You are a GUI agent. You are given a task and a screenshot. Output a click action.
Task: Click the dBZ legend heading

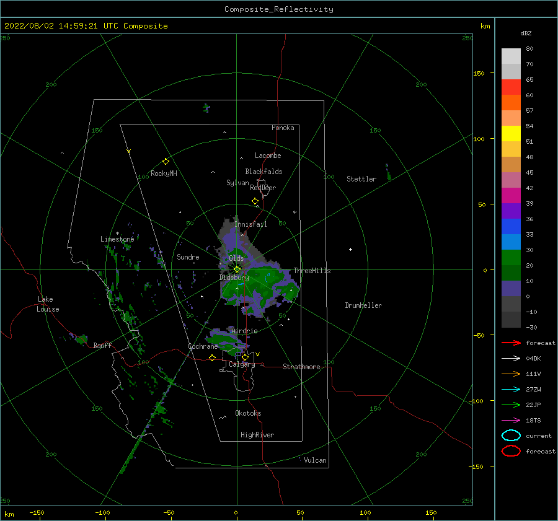[x=526, y=33]
